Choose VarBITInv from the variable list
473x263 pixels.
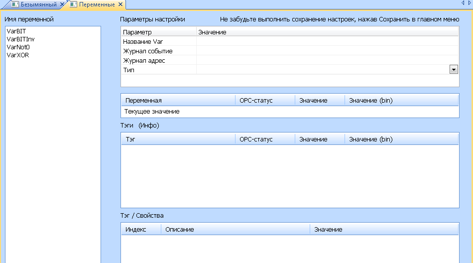tap(20, 39)
